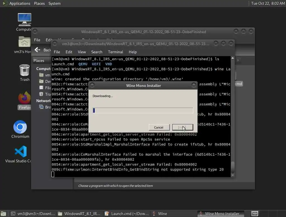Switch to vm3@vm3 terminal taskbar item
The width and height of the screenshot is (286, 217).
coord(33,214)
